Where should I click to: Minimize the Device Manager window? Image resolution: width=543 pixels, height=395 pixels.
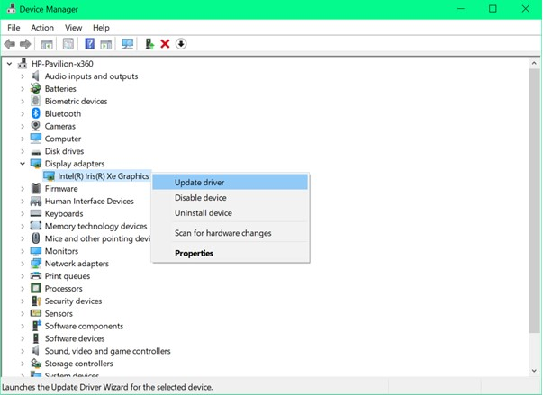point(461,9)
